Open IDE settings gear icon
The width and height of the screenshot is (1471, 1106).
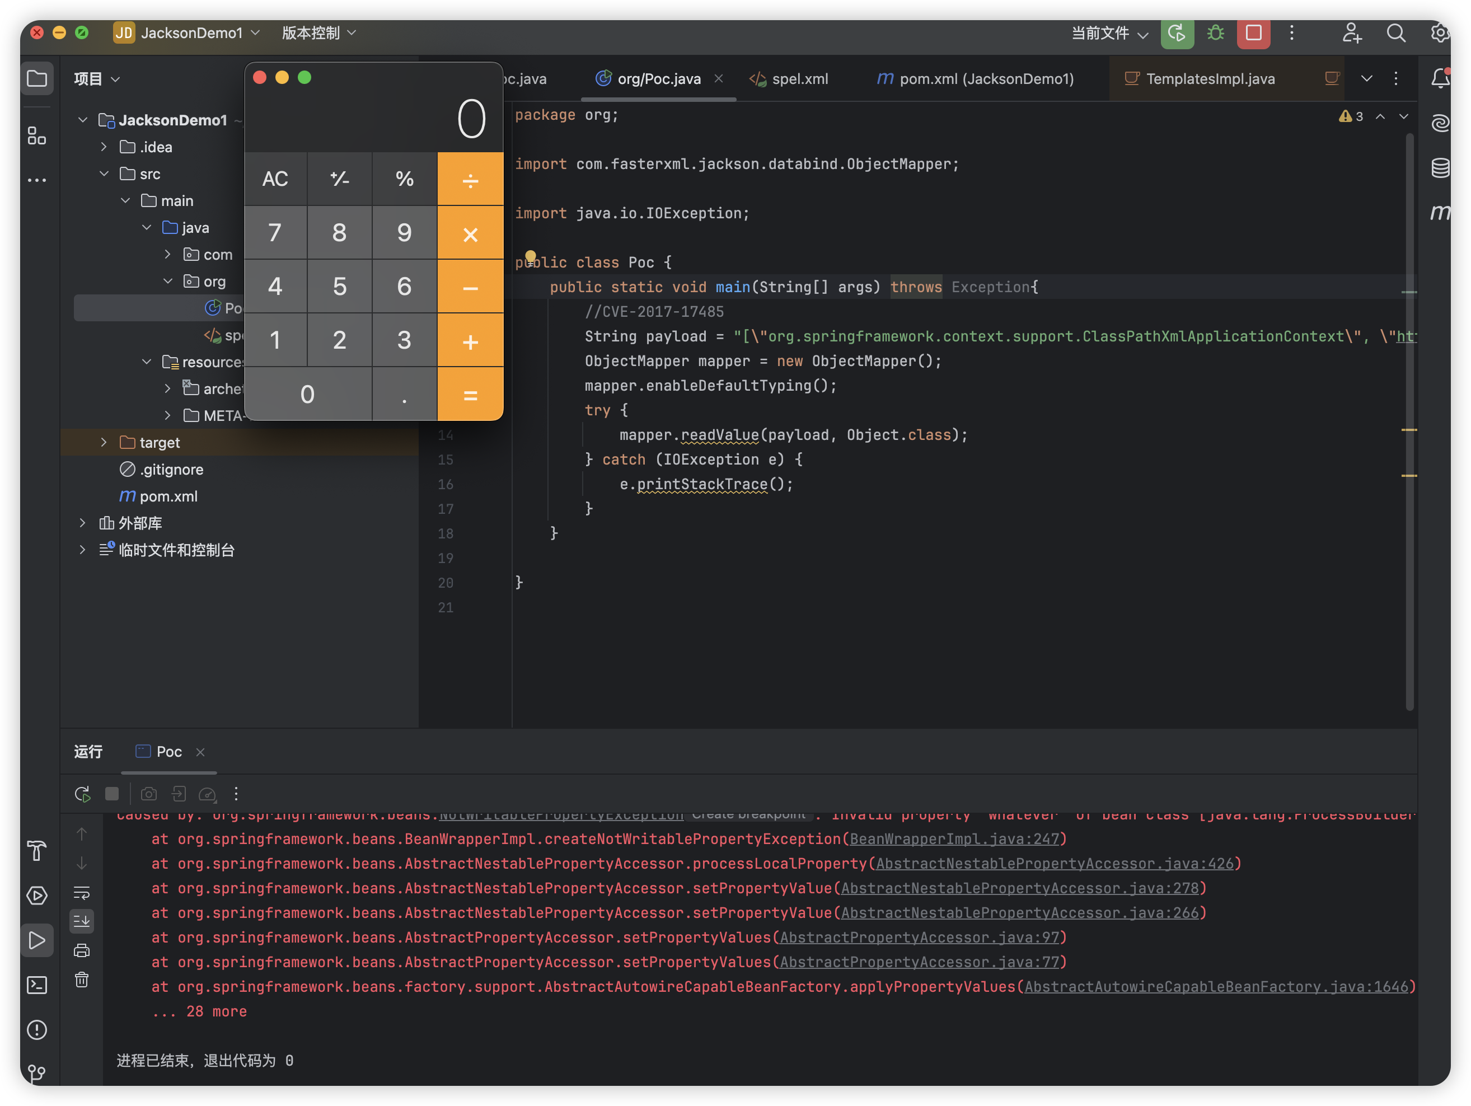1440,32
